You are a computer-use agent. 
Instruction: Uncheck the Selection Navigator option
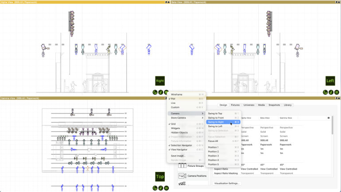183,145
